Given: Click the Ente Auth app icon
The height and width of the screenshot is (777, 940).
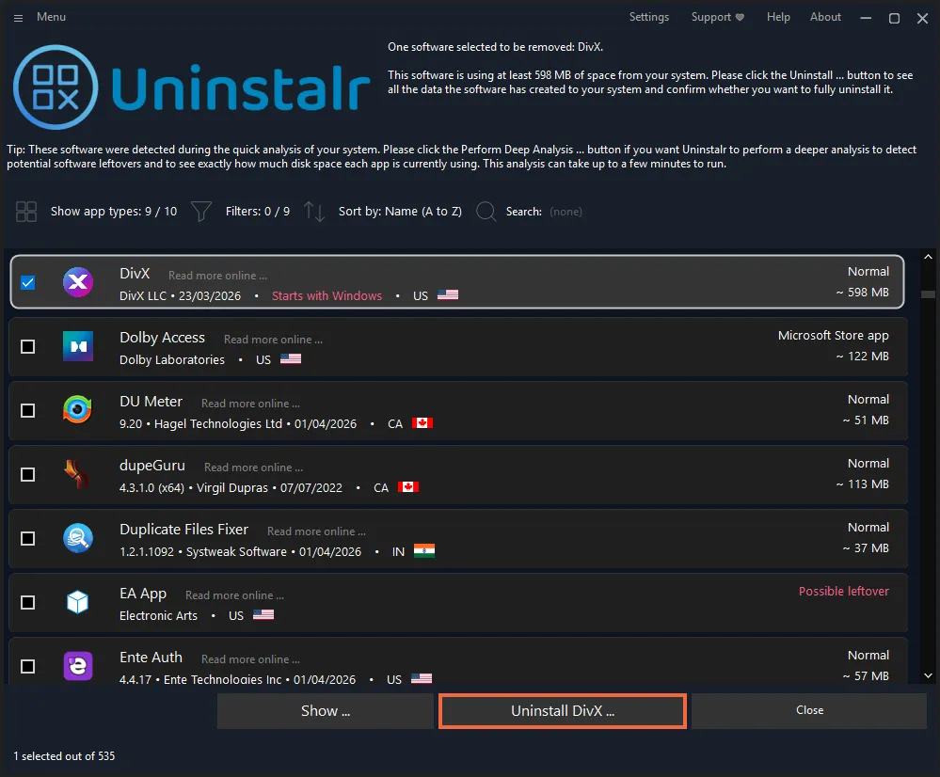Looking at the screenshot, I should point(78,666).
